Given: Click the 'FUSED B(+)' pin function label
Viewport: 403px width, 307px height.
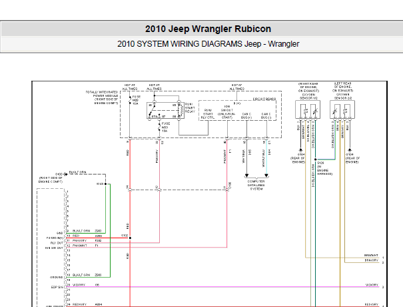Looking at the screenshot, I should click(55, 238).
